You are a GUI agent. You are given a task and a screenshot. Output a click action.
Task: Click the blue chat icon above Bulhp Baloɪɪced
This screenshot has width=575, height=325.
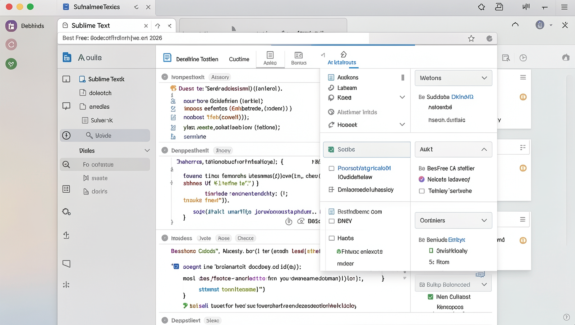point(480,274)
